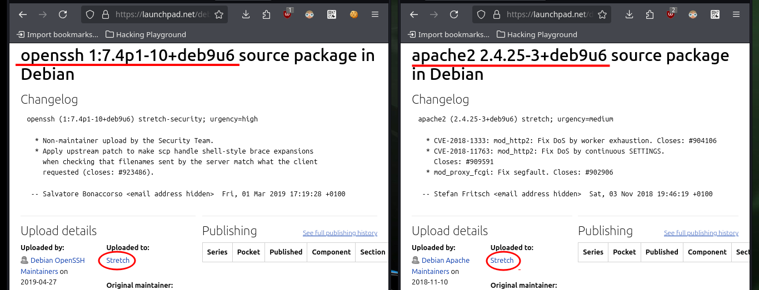Screen dimensions: 759x290
Task: Click the mod_proxy_fcgi segfault changelog entry
Action: coord(520,172)
